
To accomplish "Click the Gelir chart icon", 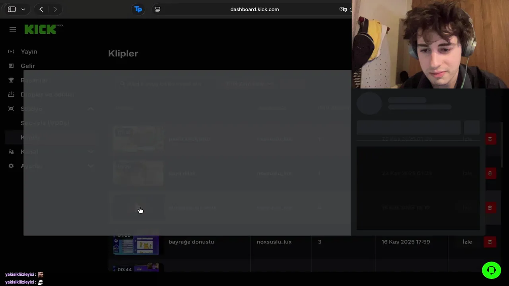I will (x=11, y=66).
